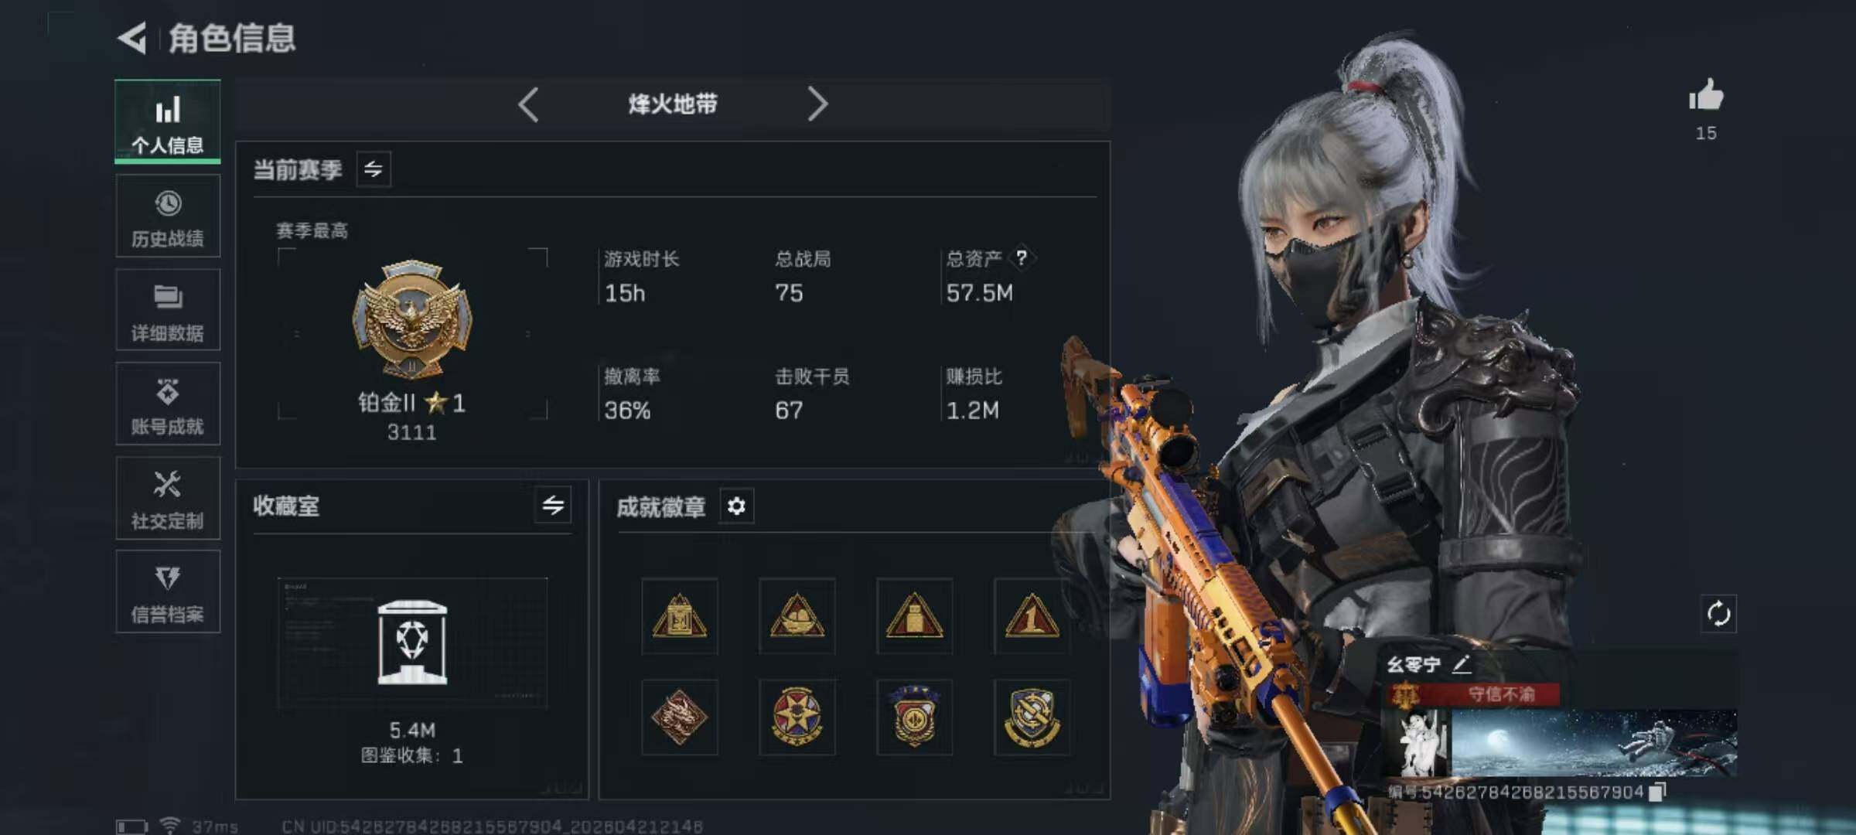Viewport: 1856px width, 835px height.
Task: Toggle the 当前赛季 season swap button
Action: [374, 169]
